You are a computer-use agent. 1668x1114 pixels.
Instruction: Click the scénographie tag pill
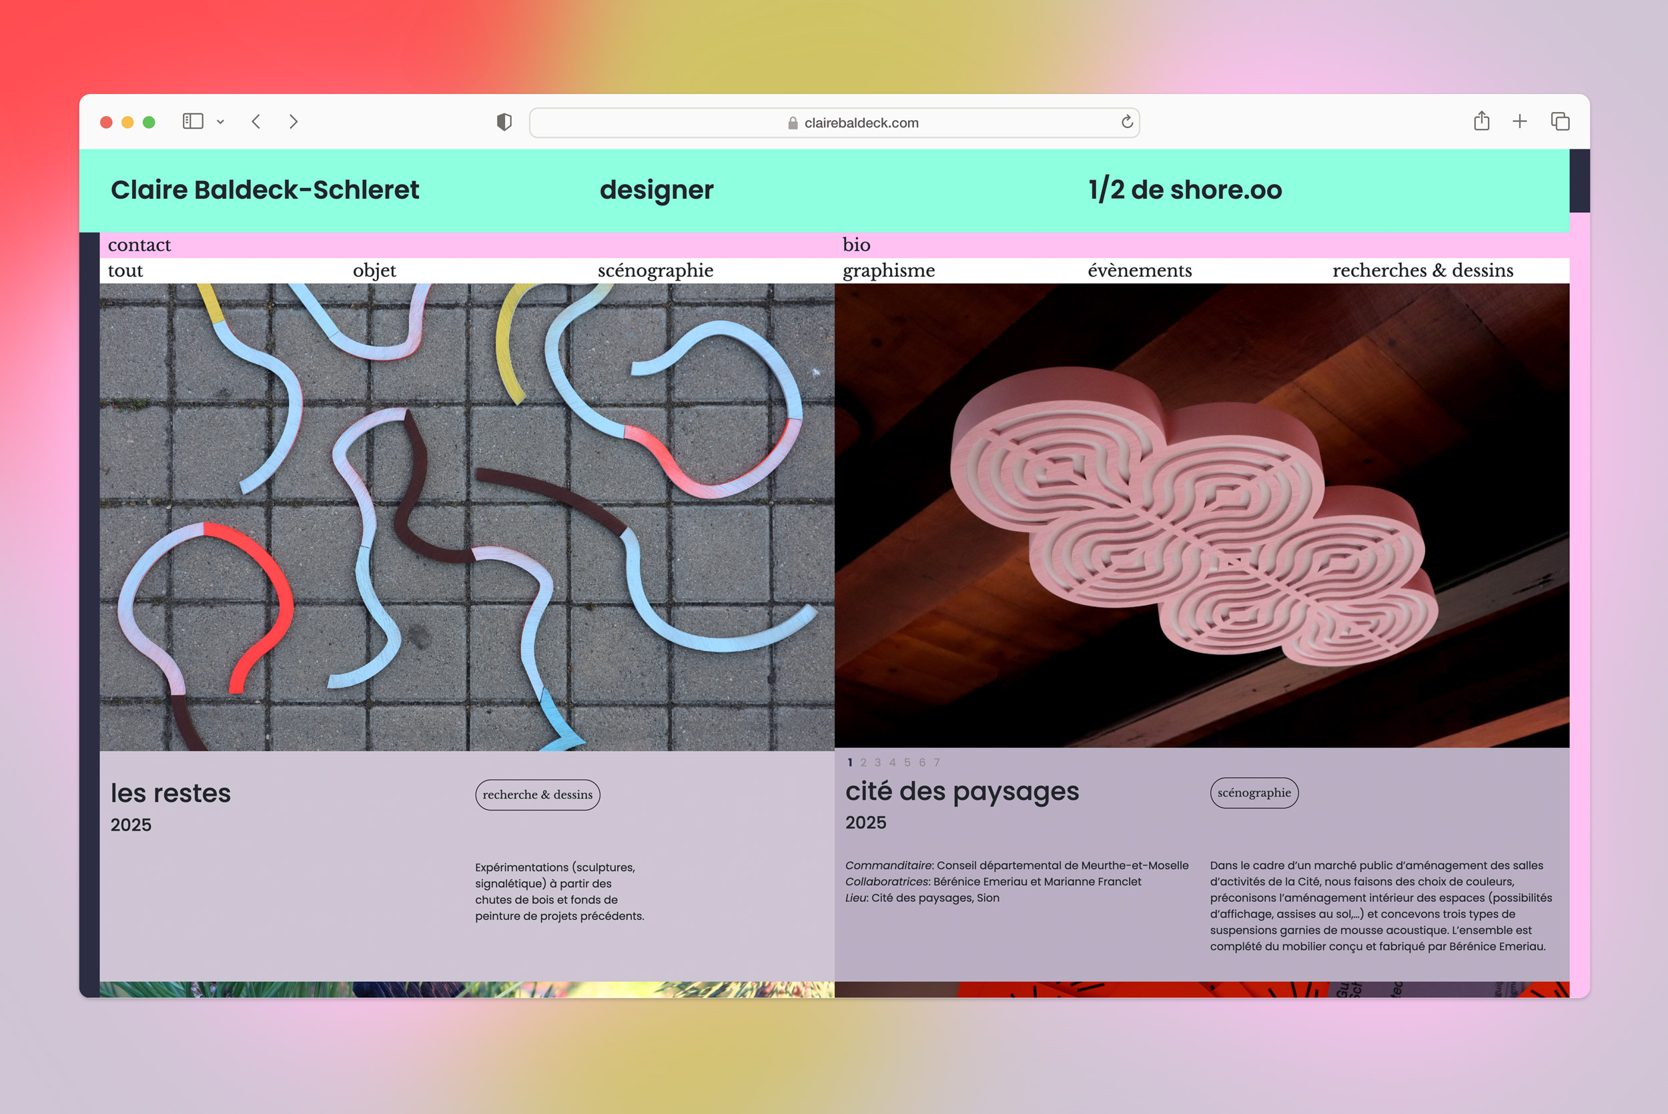1254,792
